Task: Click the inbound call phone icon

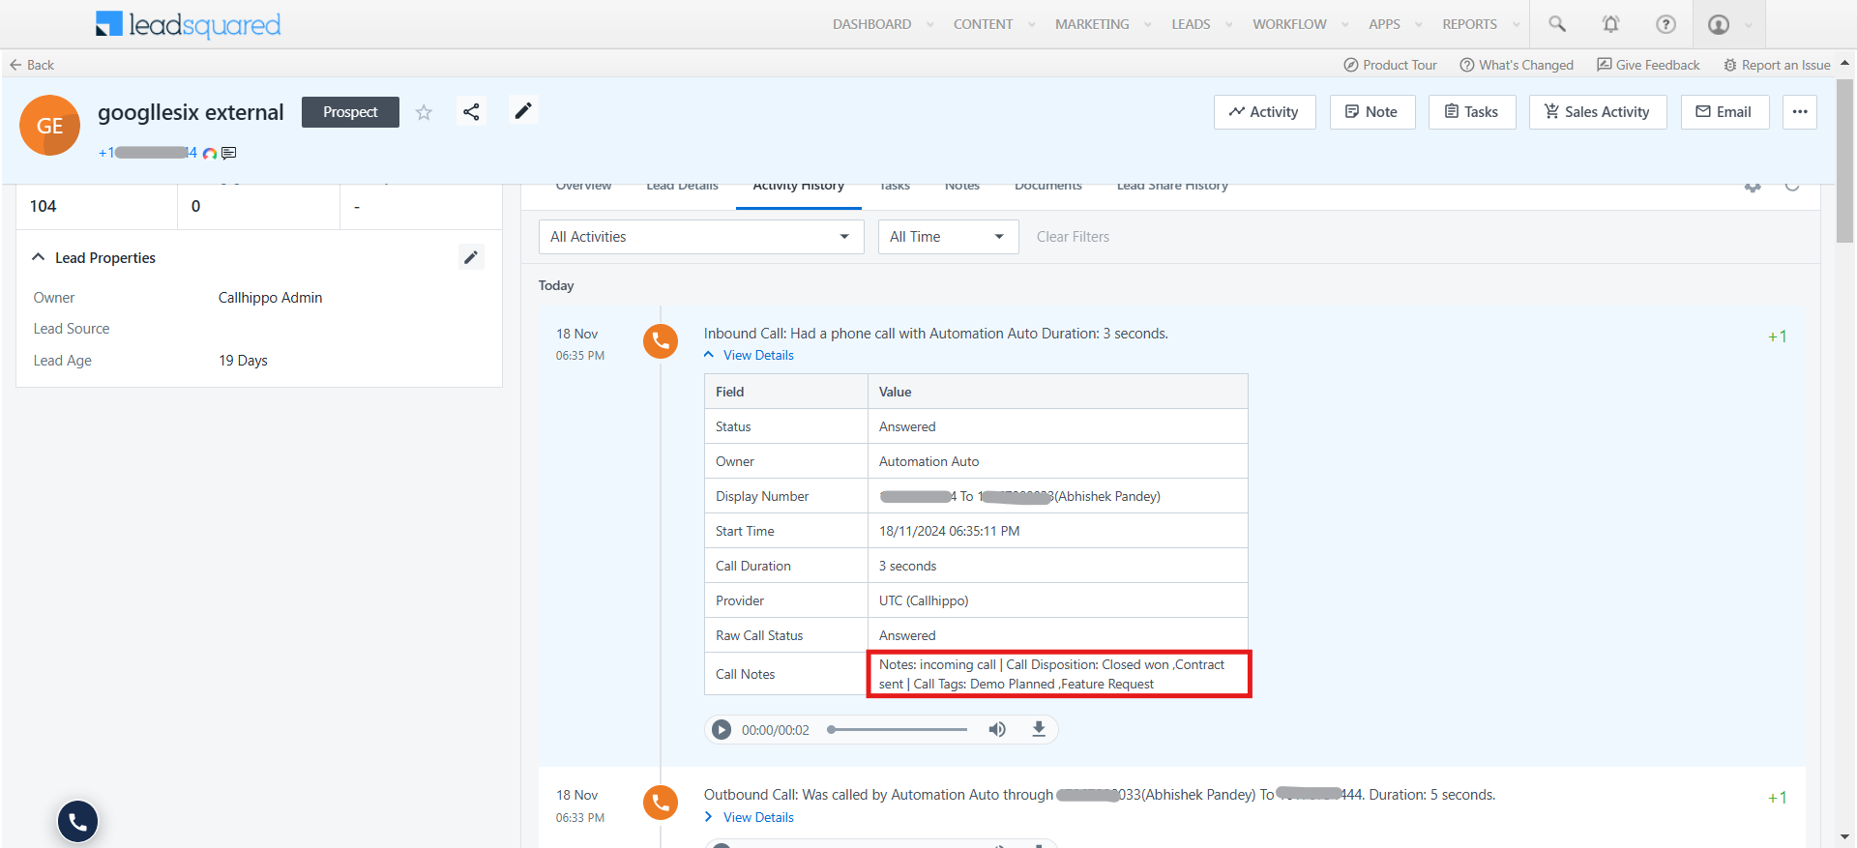Action: [661, 340]
